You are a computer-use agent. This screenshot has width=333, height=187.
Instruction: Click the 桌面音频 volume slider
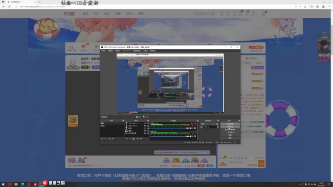point(169,136)
